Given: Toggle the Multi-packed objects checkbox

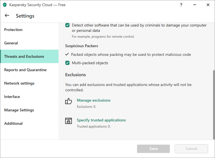Looking at the screenshot, I should (x=67, y=63).
